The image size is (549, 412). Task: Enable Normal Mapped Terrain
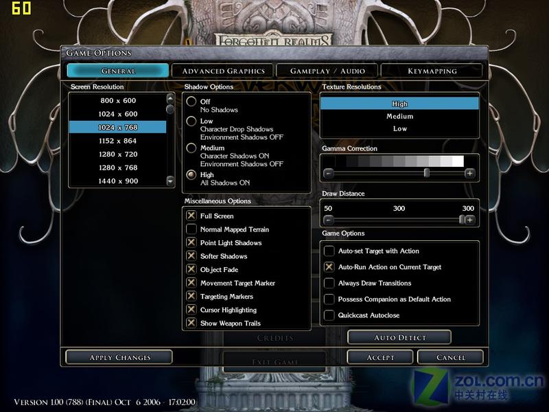pos(191,229)
